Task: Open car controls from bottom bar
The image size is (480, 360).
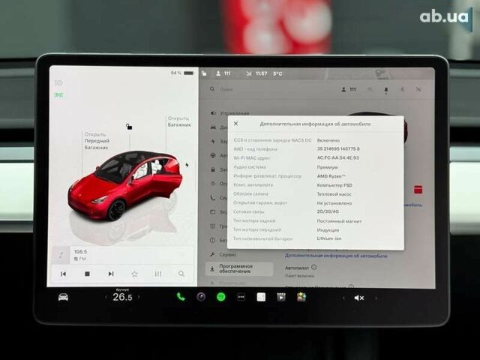Action: (x=63, y=297)
